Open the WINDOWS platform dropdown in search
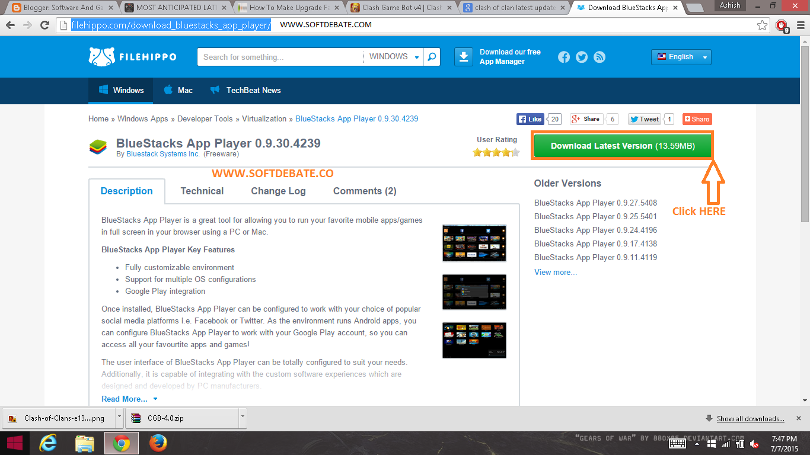Image resolution: width=810 pixels, height=455 pixels. click(x=394, y=57)
